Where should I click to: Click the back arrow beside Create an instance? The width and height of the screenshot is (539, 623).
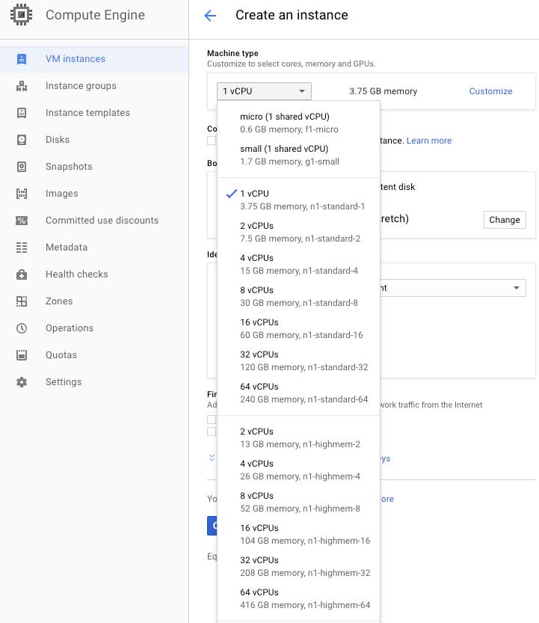point(210,16)
